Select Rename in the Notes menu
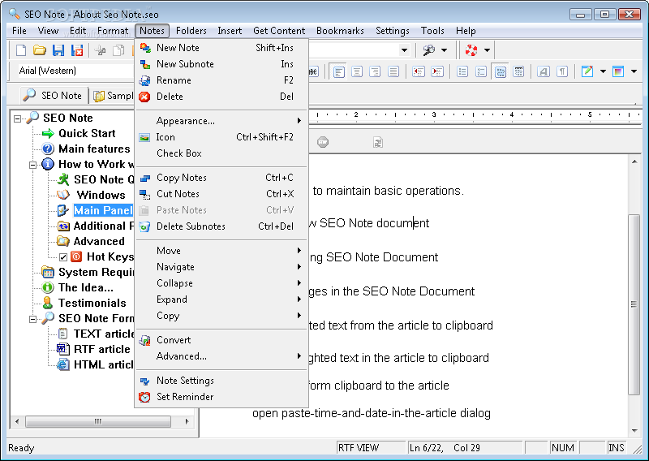The image size is (649, 461). 222,80
